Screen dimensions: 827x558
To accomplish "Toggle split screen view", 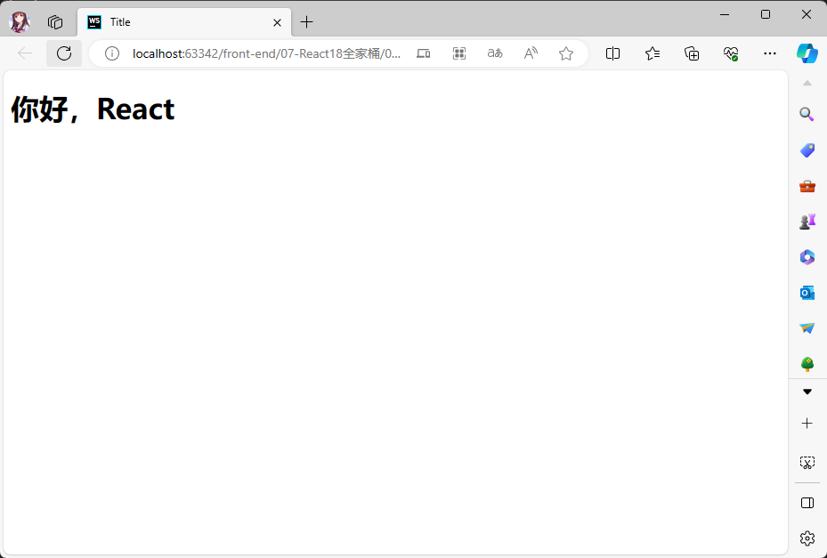I will click(612, 53).
